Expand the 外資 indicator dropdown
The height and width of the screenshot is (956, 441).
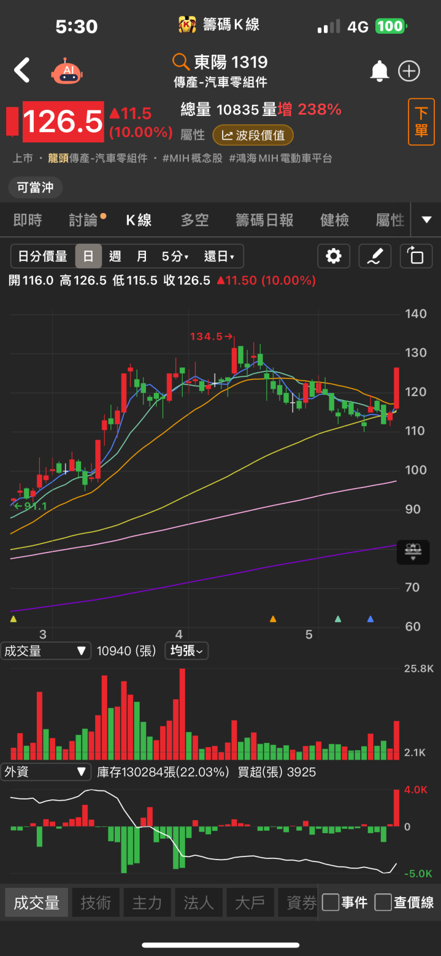45,772
